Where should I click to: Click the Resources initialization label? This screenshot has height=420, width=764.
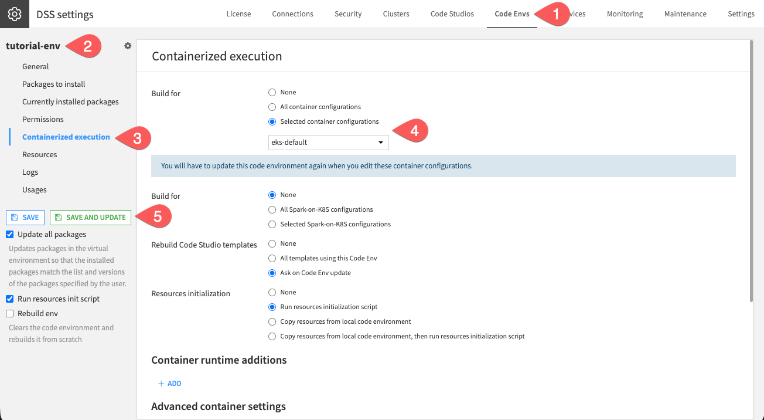pos(190,293)
